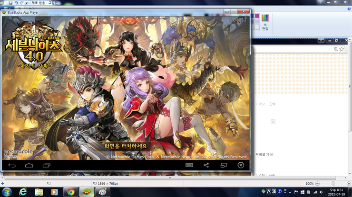Tap the game's touch screen prompt text
The image size is (352, 197).
point(125,146)
